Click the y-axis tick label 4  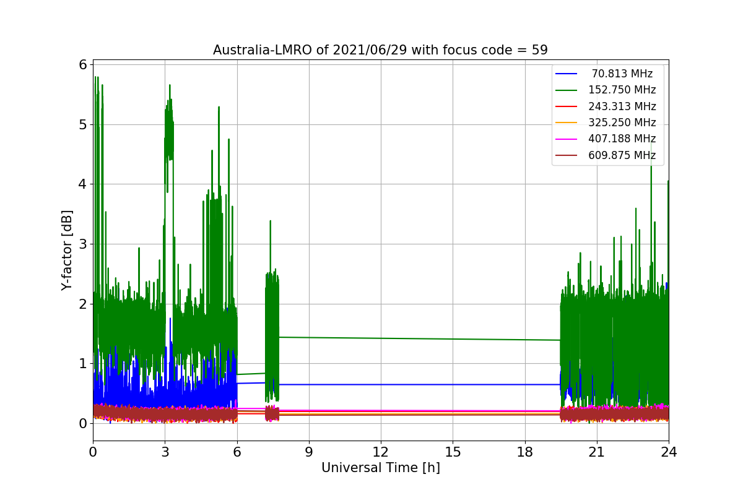tap(82, 184)
